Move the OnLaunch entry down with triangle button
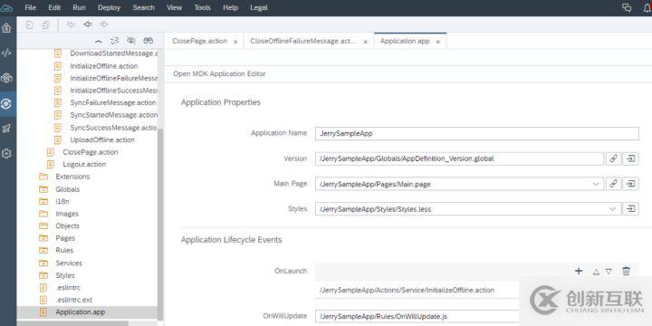Viewport: 652px width, 326px height. 609,272
